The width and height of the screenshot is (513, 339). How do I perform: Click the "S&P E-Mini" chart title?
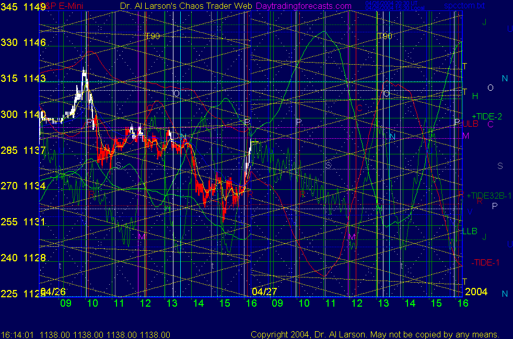pos(62,6)
